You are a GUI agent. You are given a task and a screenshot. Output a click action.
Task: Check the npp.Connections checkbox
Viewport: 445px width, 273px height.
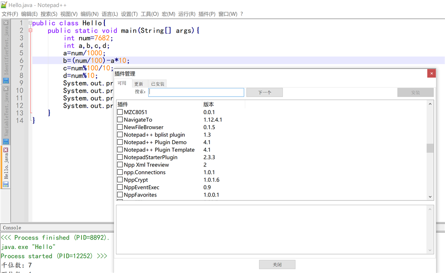120,172
